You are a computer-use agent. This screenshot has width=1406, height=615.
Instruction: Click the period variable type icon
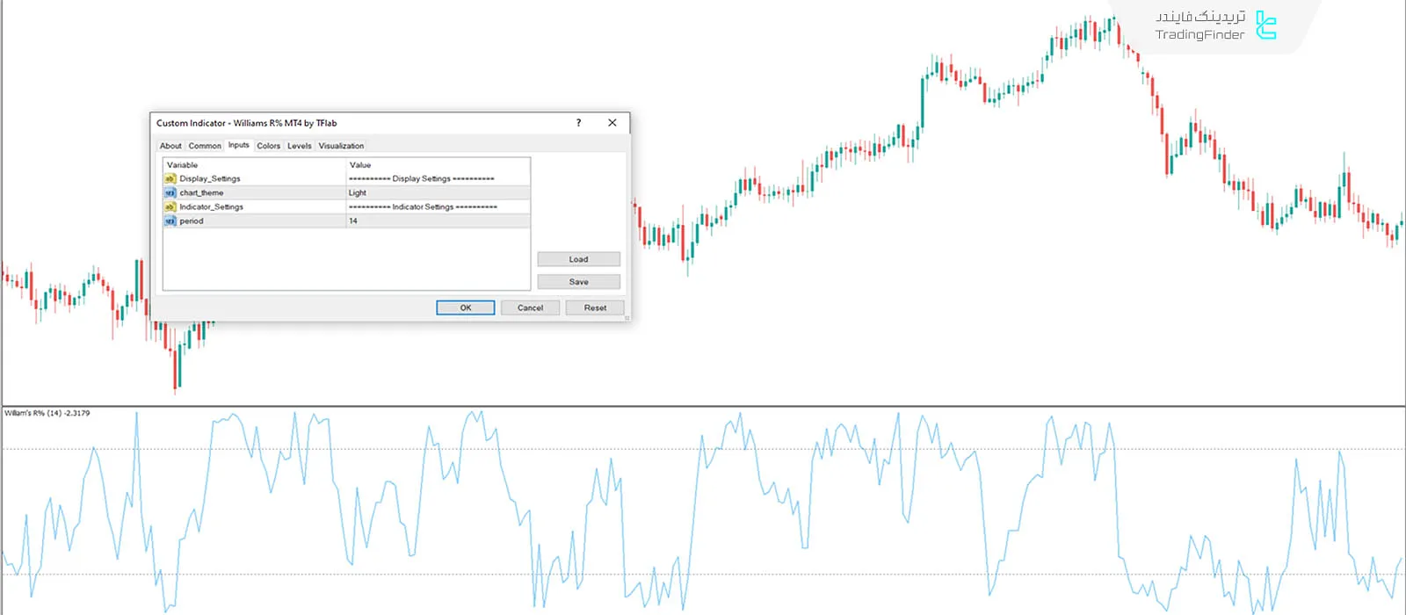[x=170, y=221]
